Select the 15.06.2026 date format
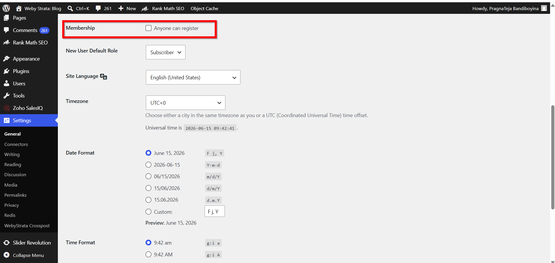555x263 pixels. (148, 200)
